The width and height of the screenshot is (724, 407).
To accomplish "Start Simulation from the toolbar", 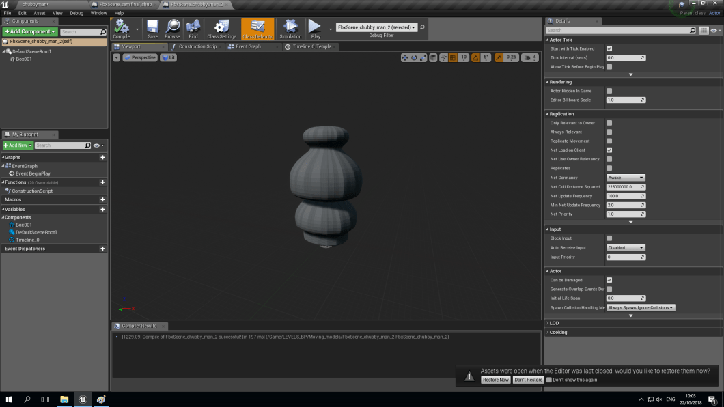I will tap(290, 29).
